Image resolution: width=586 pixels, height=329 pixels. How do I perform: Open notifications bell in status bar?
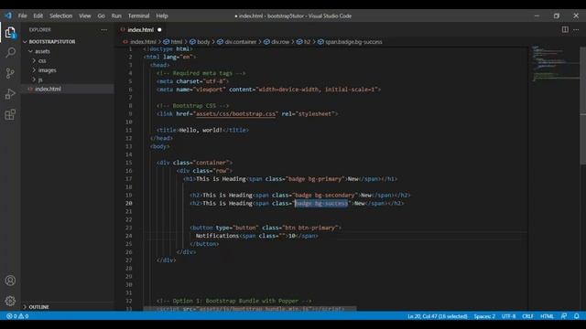click(577, 316)
